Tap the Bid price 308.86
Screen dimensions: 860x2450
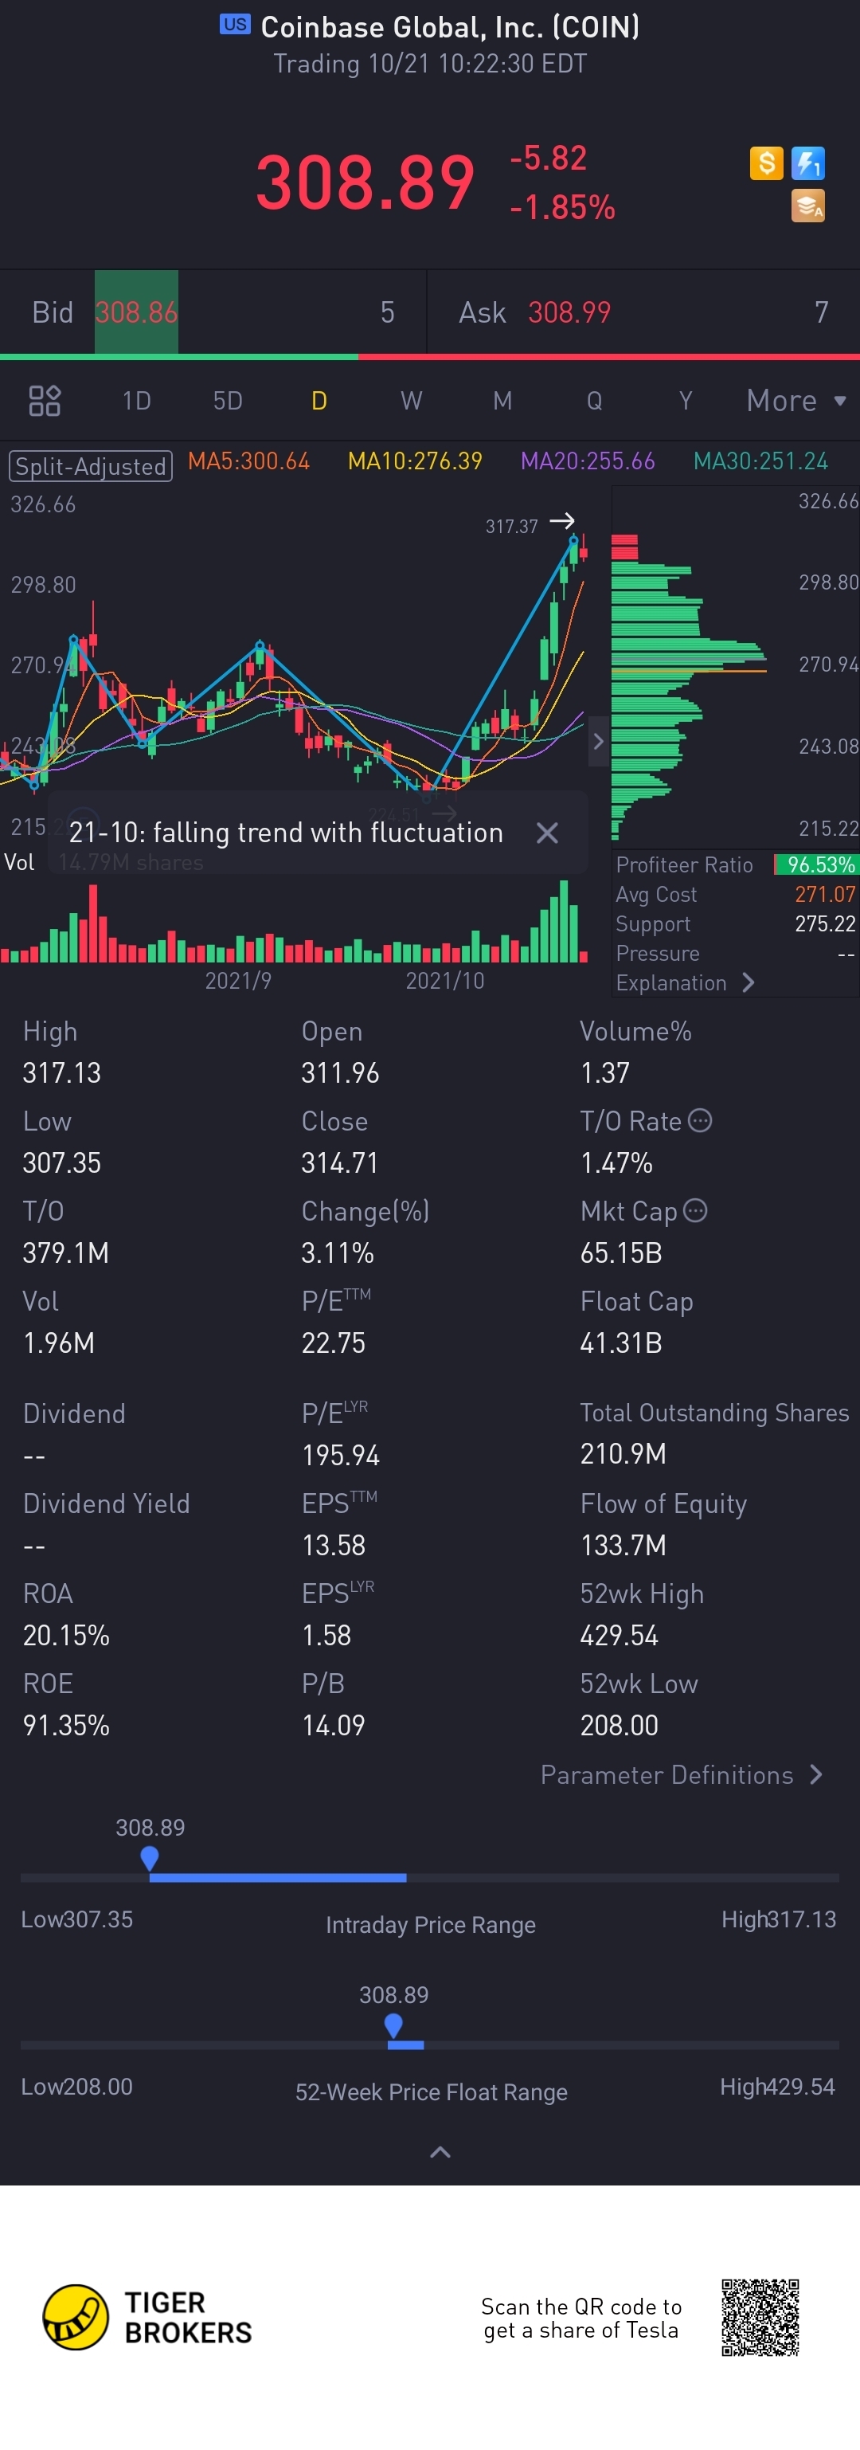point(136,312)
